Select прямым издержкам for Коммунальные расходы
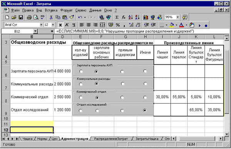Image resolution: width=231 pixels, height=149 pixels. click(x=122, y=84)
